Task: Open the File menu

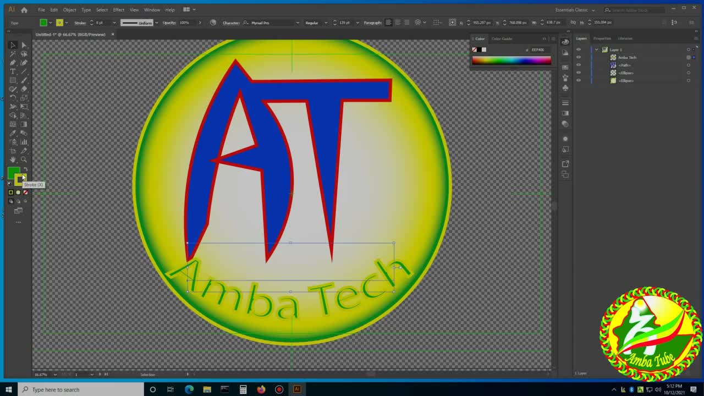Action: 41,10
